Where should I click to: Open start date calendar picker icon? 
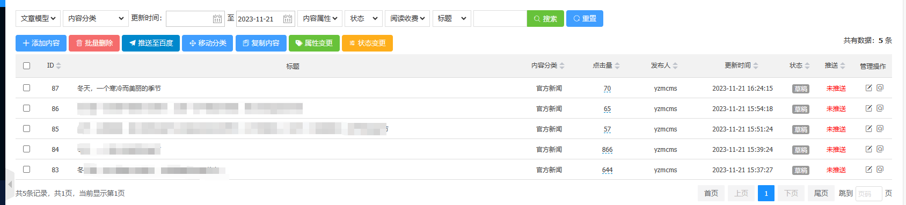coord(217,19)
